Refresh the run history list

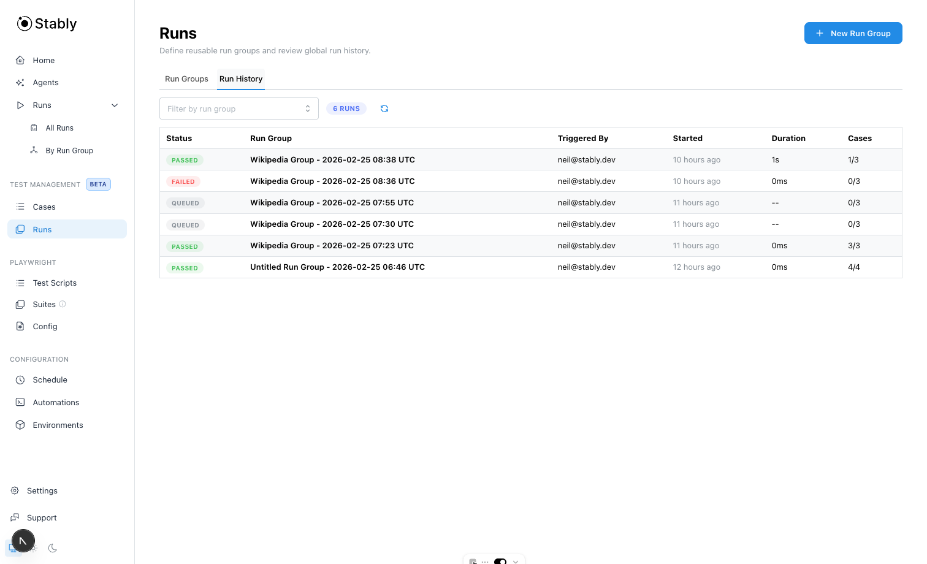(x=384, y=109)
